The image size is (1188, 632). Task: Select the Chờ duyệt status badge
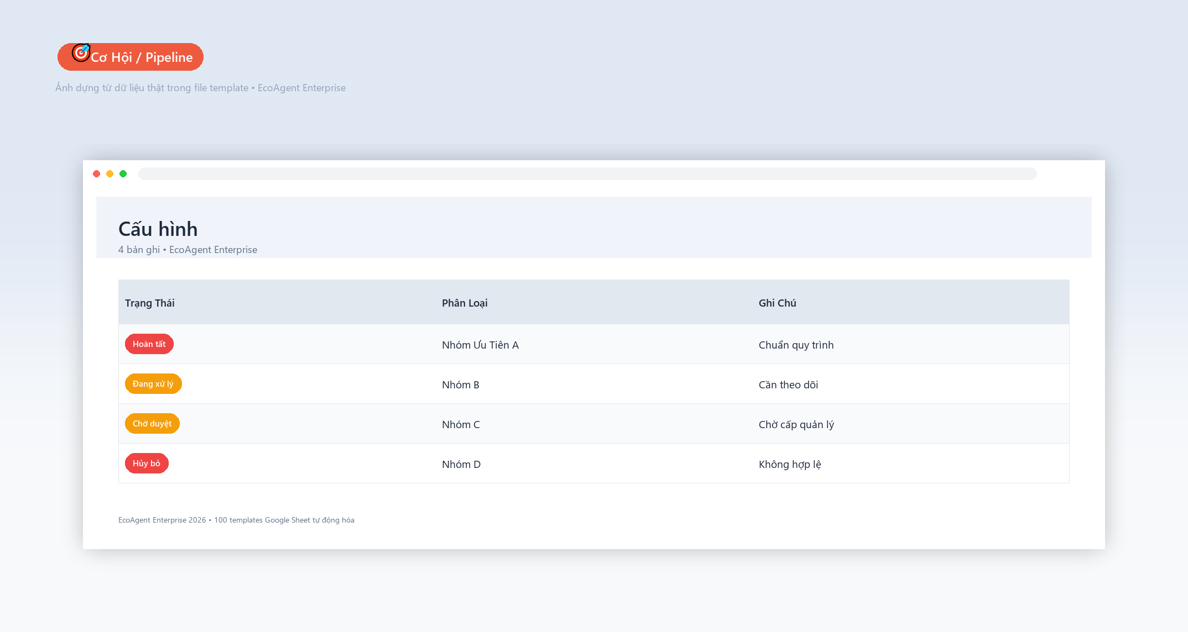[152, 424]
